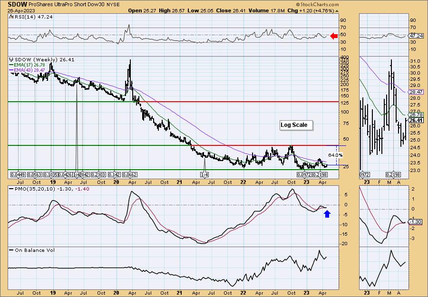Click the Log Scale label box
The height and width of the screenshot is (297, 428).
click(x=296, y=125)
